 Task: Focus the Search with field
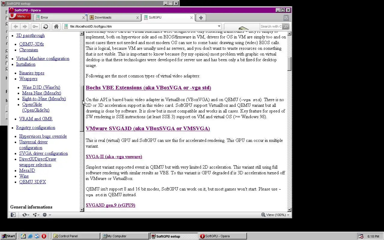point(271,26)
